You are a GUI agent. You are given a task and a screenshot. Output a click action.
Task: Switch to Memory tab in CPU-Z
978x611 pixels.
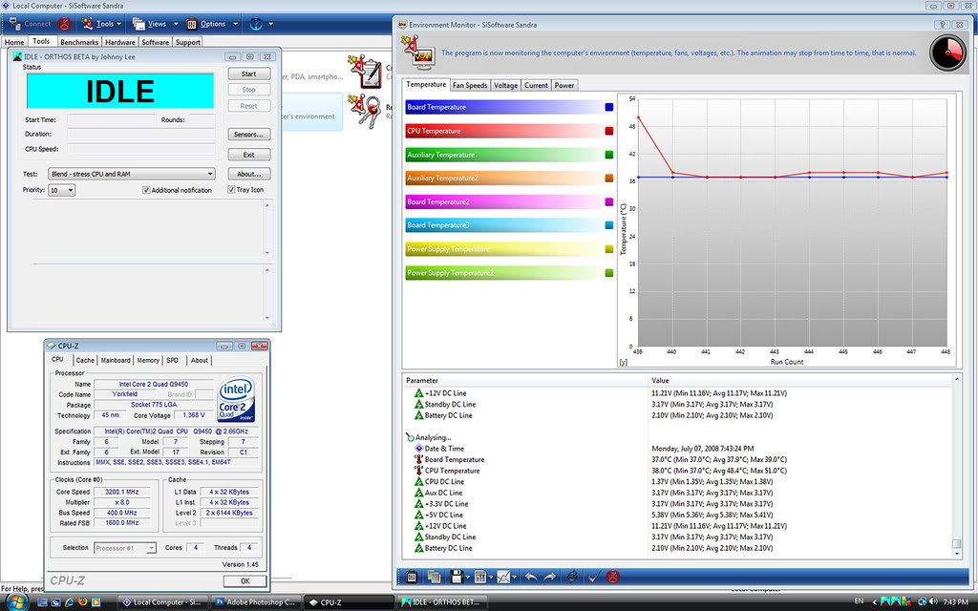coord(148,360)
